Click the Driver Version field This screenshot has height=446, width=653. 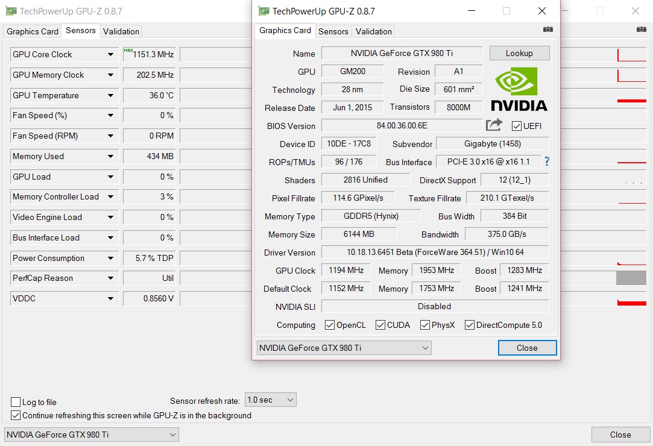coord(435,252)
